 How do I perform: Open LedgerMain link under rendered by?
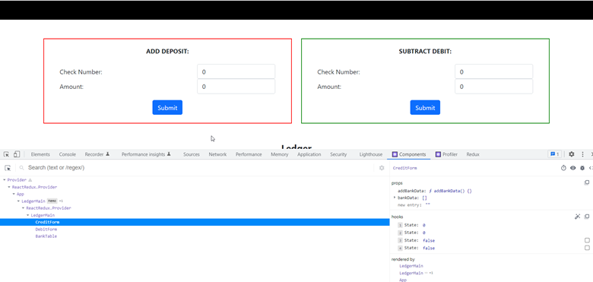(x=411, y=266)
